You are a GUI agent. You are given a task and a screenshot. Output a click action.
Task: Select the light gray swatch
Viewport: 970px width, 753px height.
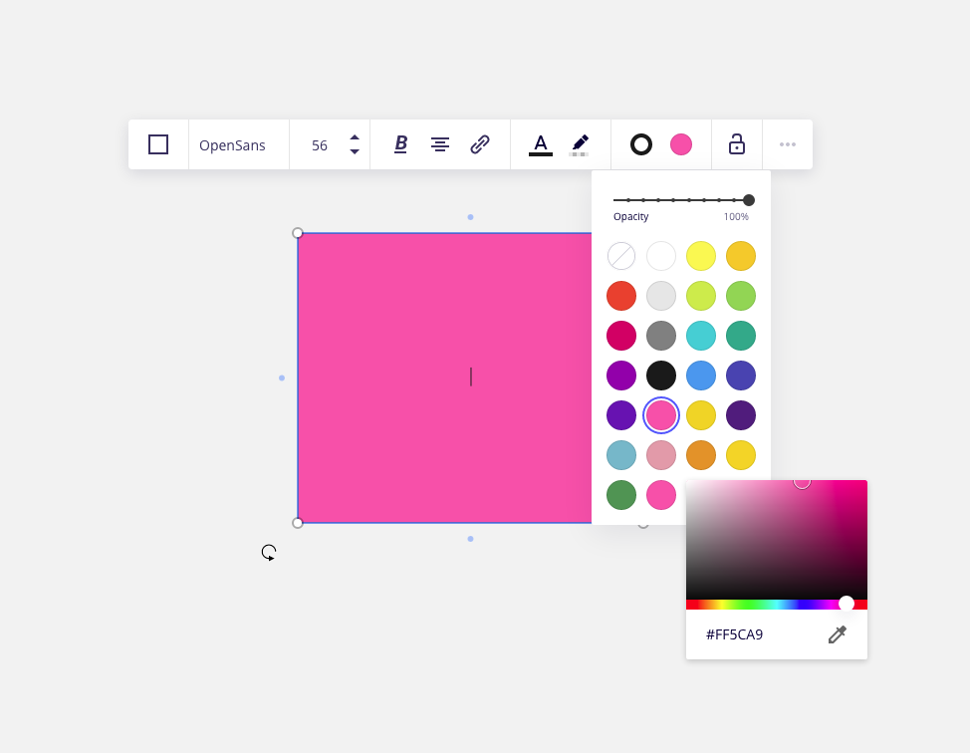661,296
